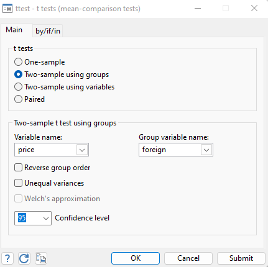This screenshot has height=267, width=268.
Task: Click the OK button
Action: [136, 258]
